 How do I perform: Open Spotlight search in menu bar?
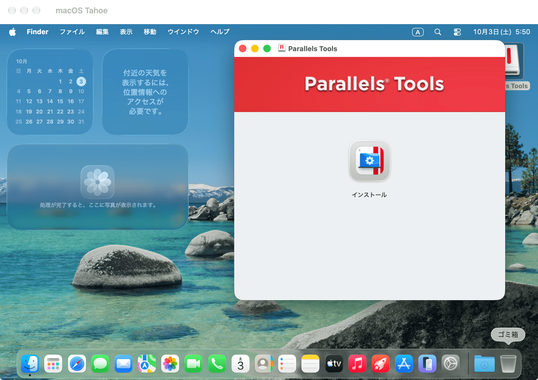[438, 32]
